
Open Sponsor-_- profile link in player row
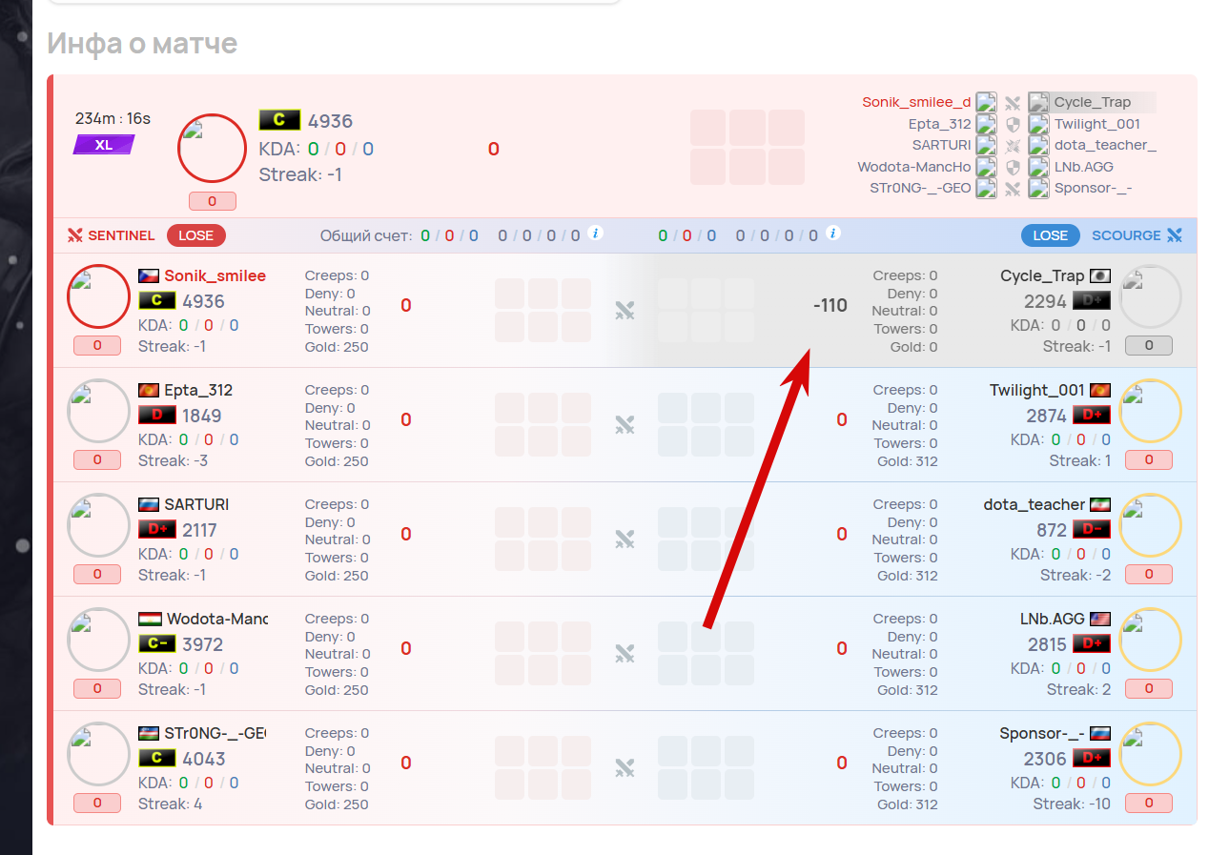coord(1042,733)
